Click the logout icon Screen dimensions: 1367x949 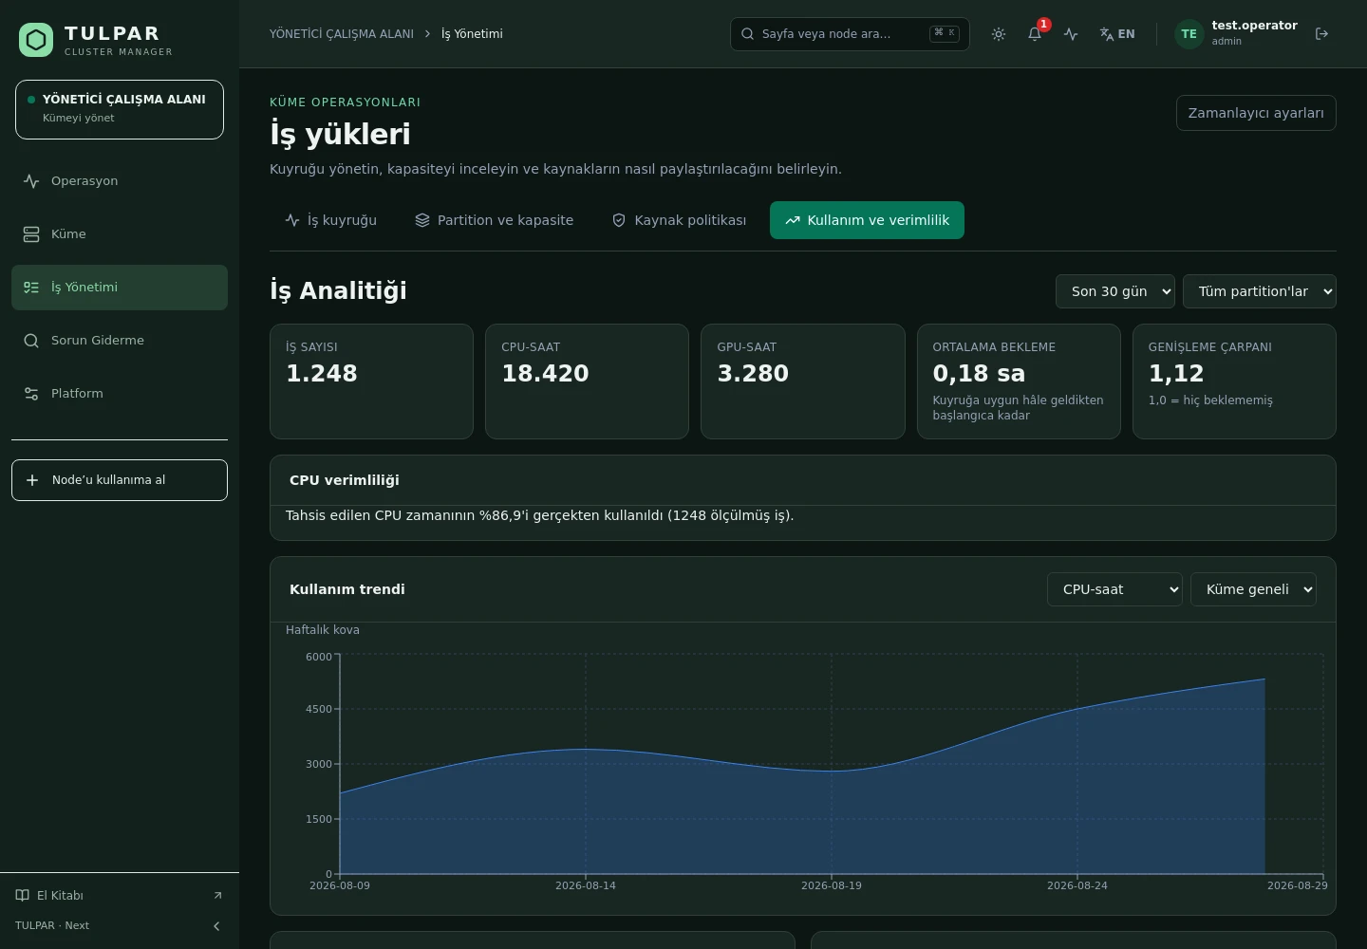pyautogui.click(x=1321, y=34)
